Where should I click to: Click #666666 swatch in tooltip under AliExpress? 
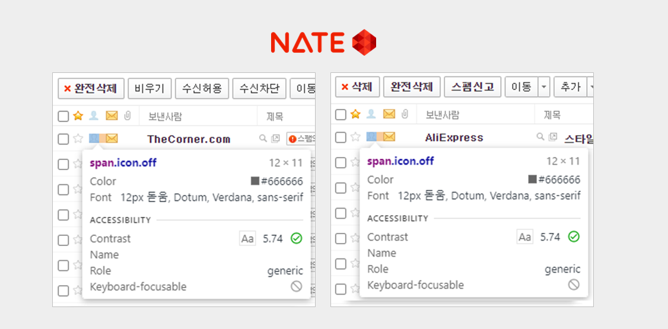(x=533, y=179)
